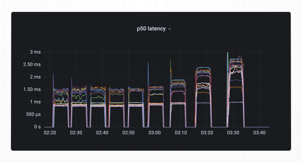This screenshot has height=163, width=302.
Task: Click the 3 ms y-axis label
Action: [35, 52]
